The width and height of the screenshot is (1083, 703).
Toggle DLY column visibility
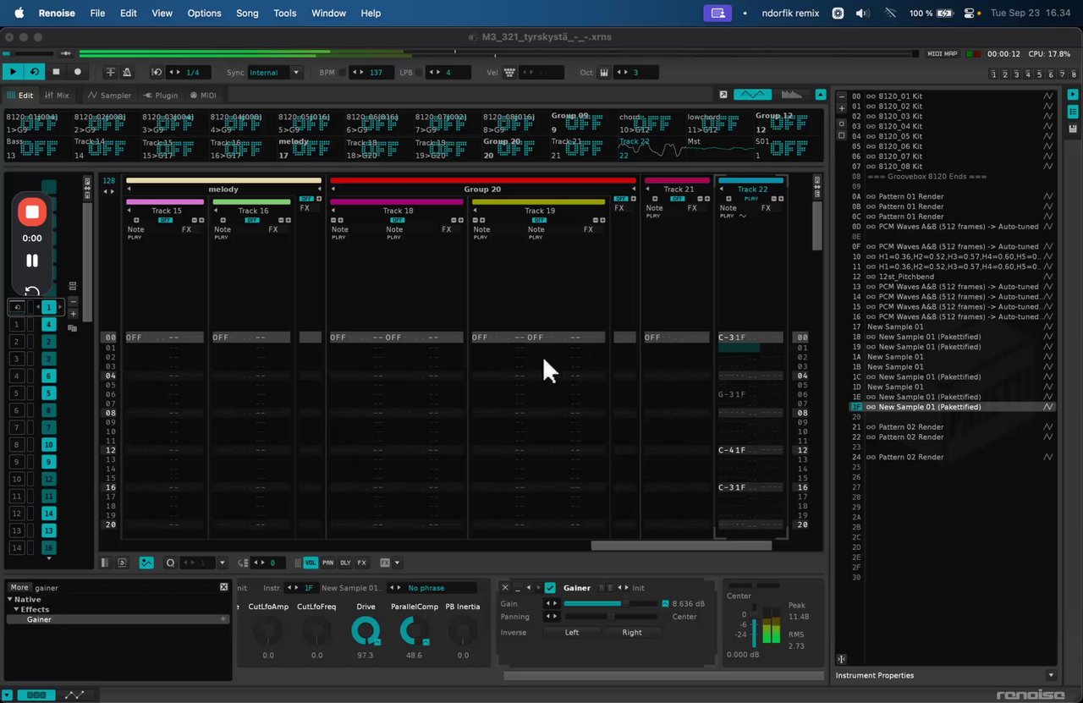pos(345,563)
